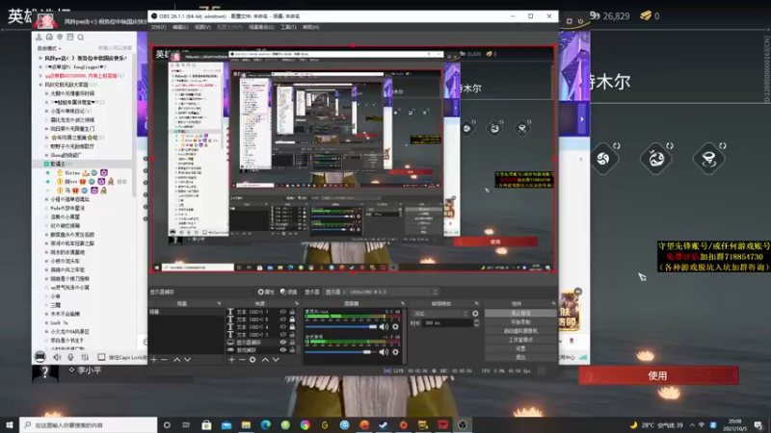Open the 编辑(E) menu in OBS
The width and height of the screenshot is (771, 433).
pos(180,27)
